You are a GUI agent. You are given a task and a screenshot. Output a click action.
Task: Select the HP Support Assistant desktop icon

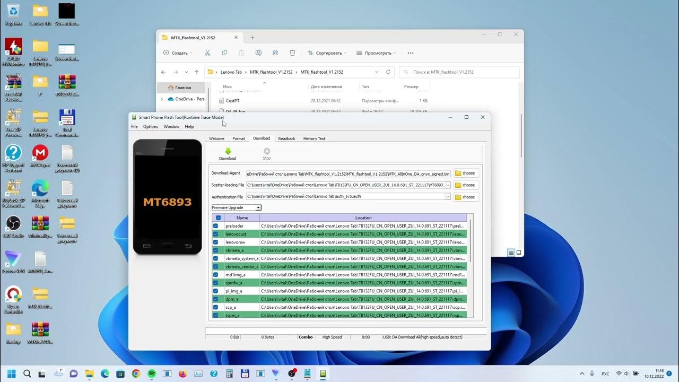(x=13, y=158)
